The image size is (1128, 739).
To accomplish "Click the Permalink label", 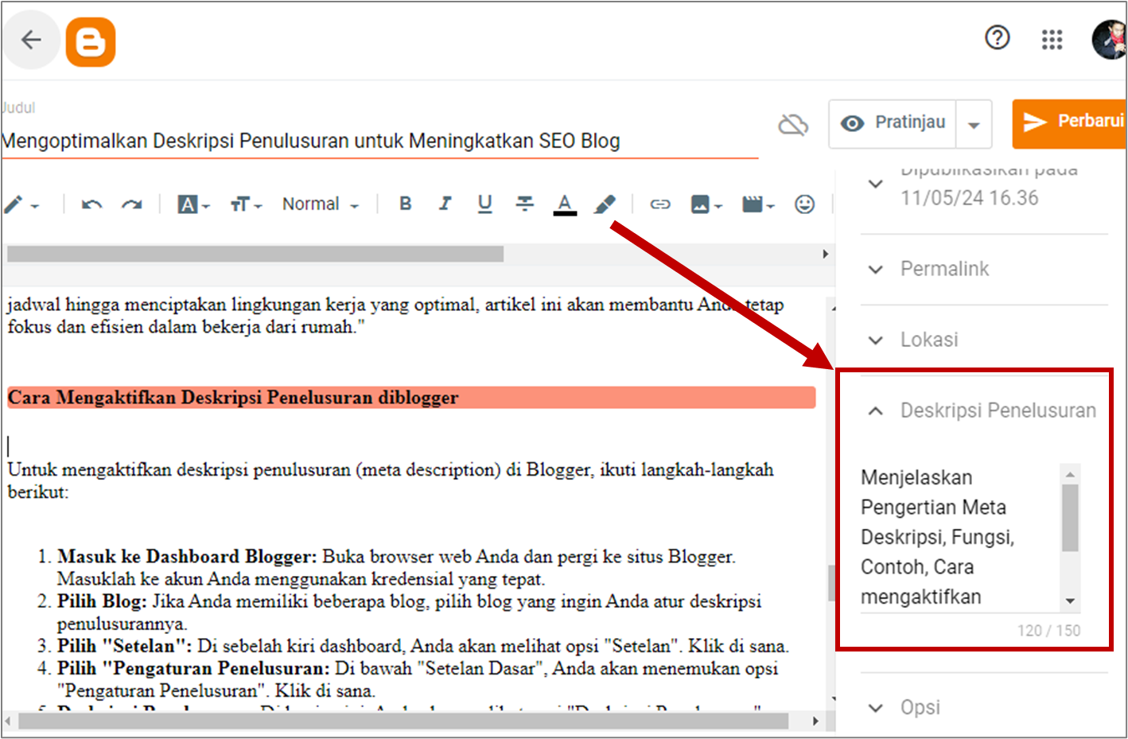I will click(944, 269).
